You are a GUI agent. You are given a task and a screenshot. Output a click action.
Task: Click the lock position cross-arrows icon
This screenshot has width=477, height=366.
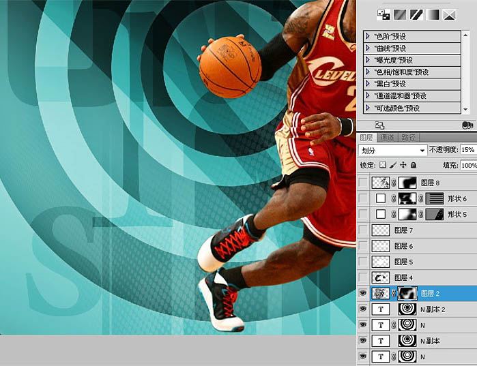(x=403, y=165)
